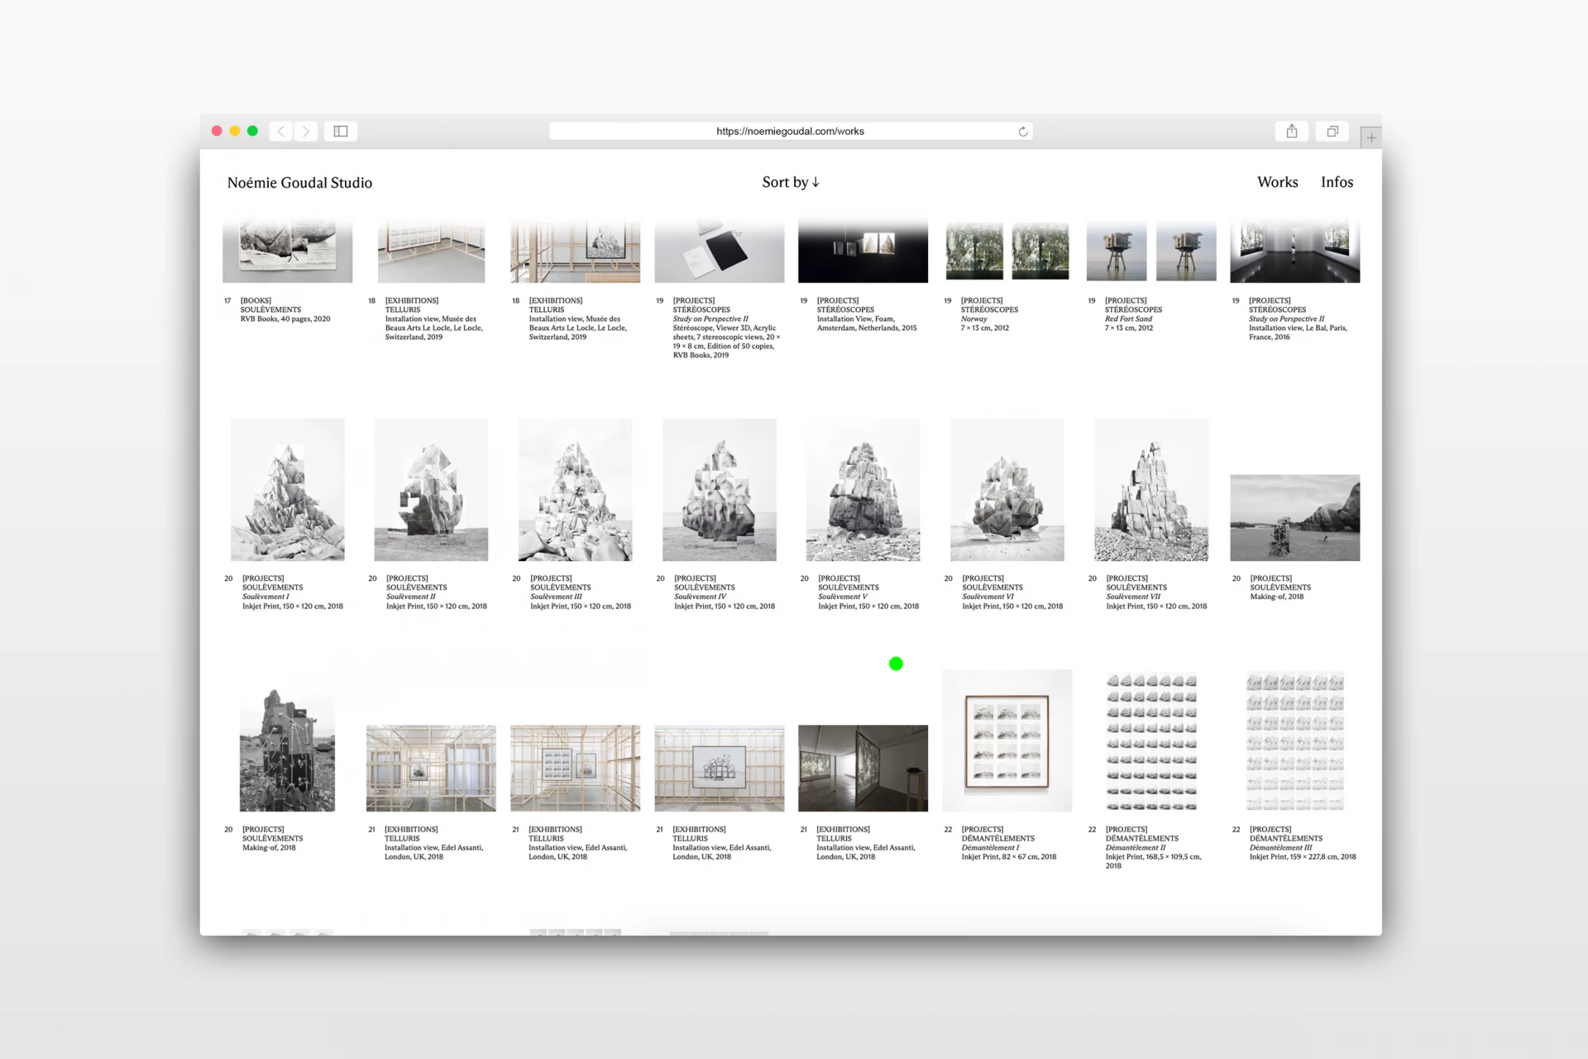This screenshot has width=1588, height=1059.
Task: Open the Red Fort Sand stereoscope thumbnail
Action: pyautogui.click(x=1150, y=252)
